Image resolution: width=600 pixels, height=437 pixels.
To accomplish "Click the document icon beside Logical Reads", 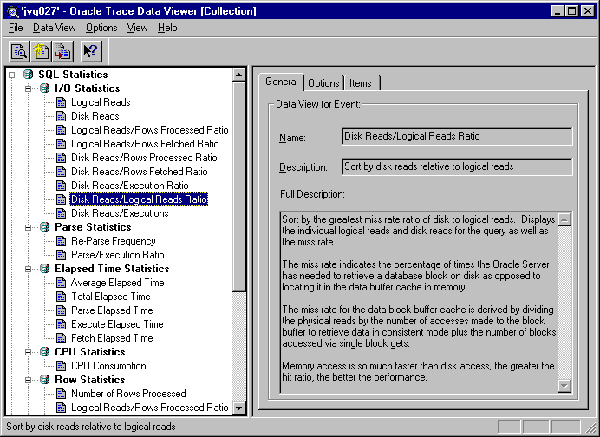I will pyautogui.click(x=62, y=102).
